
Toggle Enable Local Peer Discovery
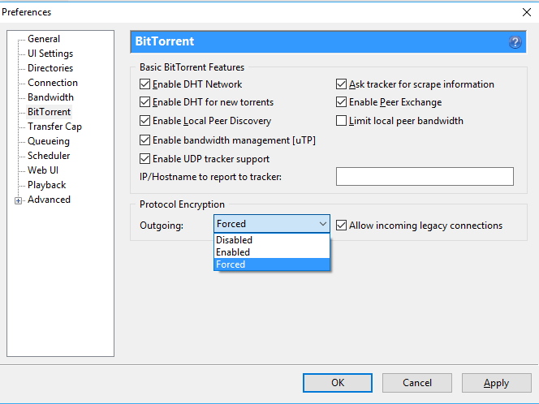(144, 121)
